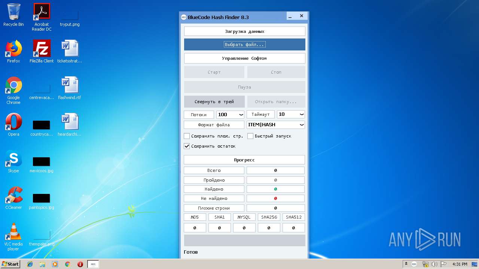Open the flashwind.rtf document
The width and height of the screenshot is (479, 269).
pos(70,88)
